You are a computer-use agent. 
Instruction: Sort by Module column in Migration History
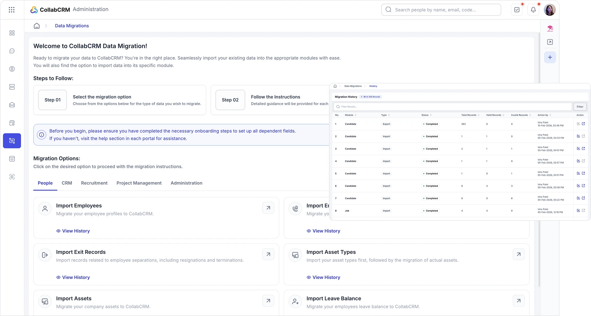(x=351, y=115)
